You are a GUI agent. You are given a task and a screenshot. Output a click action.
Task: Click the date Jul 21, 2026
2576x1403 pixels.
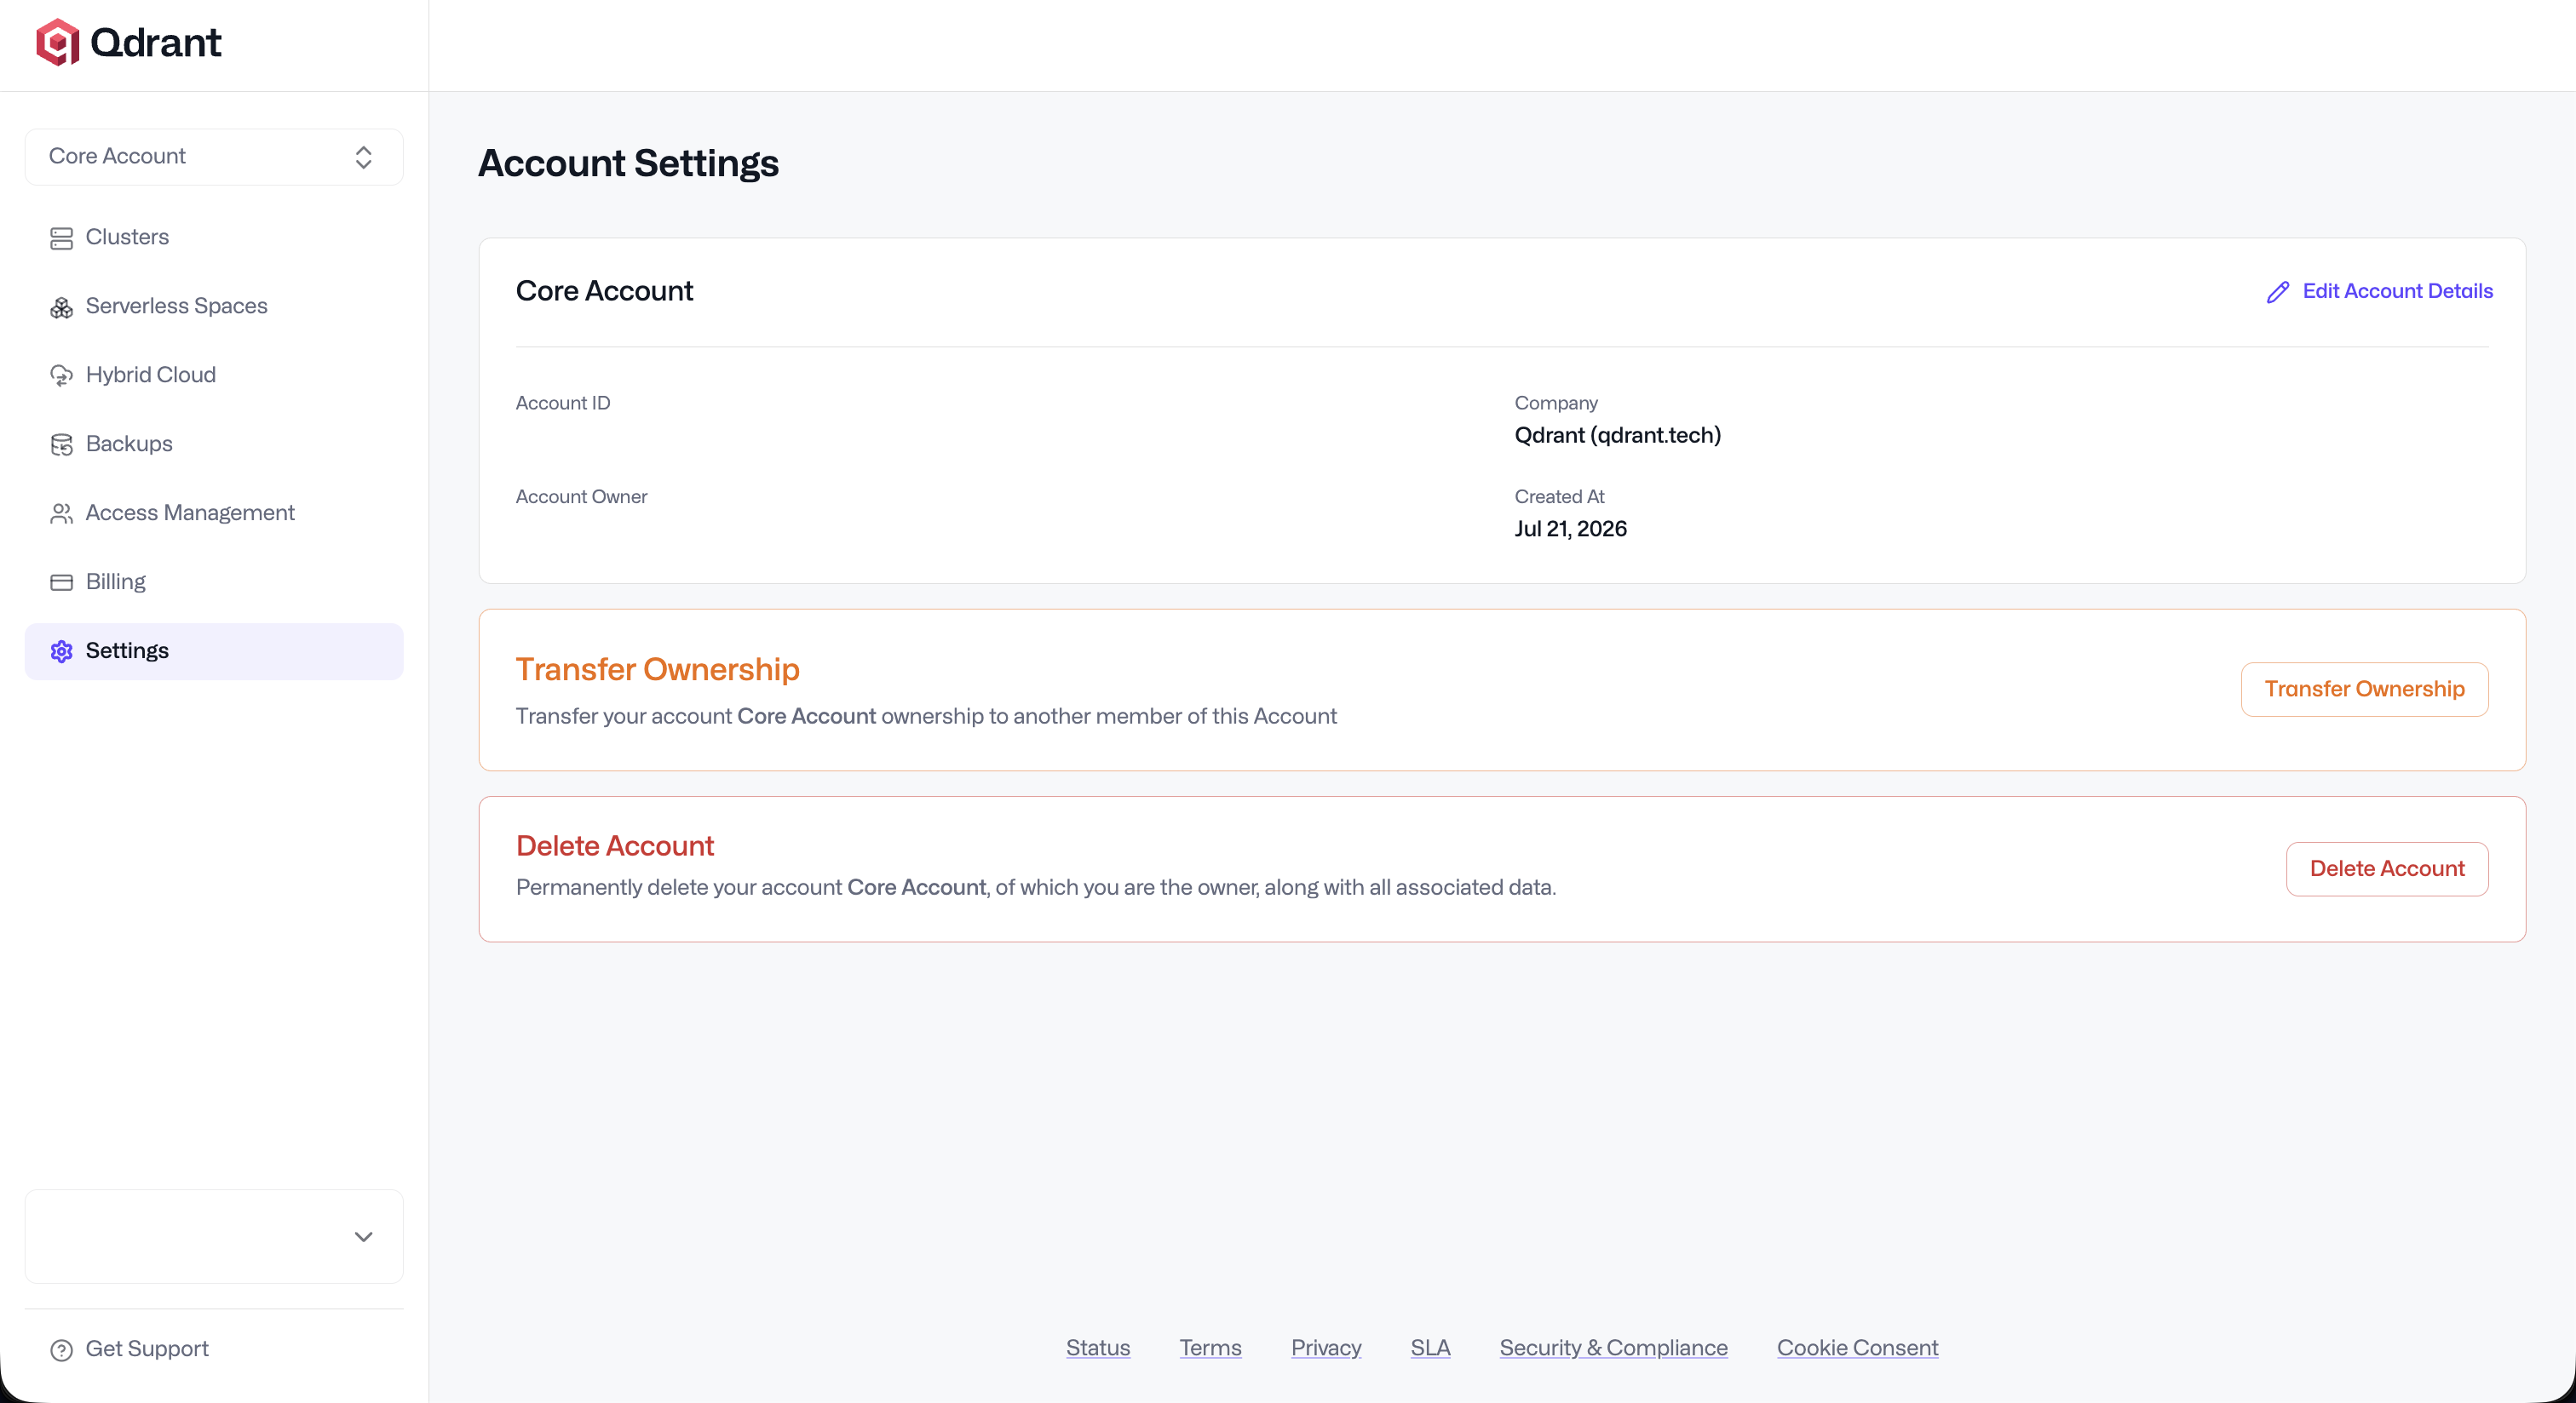1571,530
